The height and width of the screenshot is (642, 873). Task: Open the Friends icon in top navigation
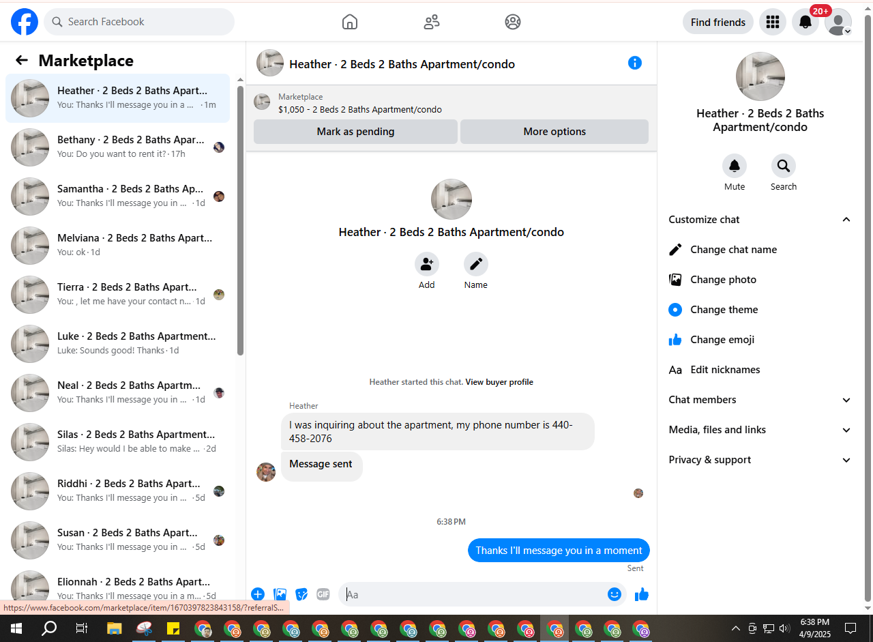432,22
